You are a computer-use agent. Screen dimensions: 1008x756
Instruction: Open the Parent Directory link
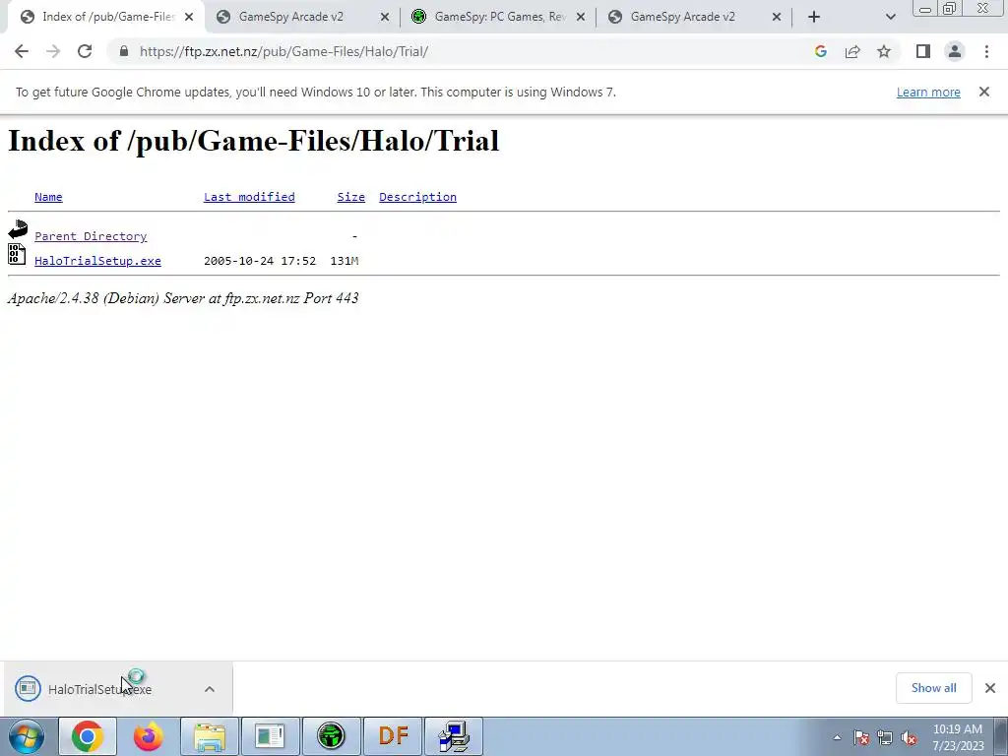(91, 236)
